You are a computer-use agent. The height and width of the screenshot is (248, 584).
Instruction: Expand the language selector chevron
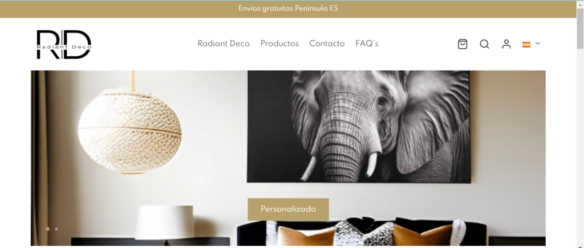[x=537, y=43]
